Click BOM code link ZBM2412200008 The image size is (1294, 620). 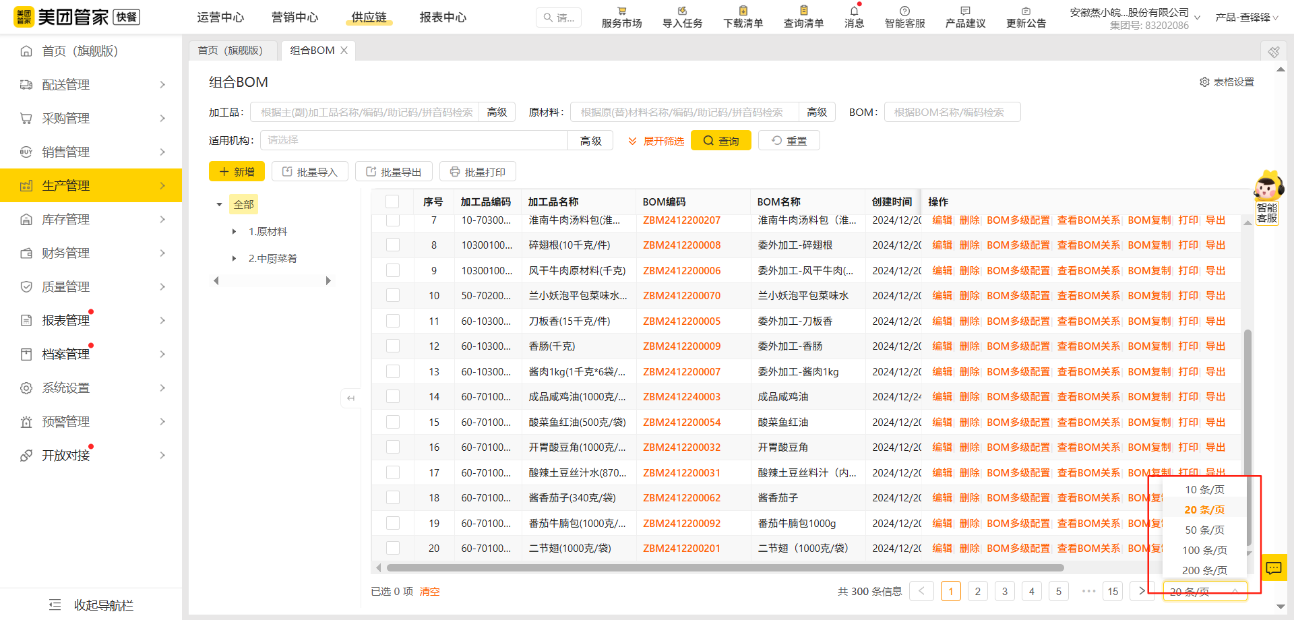tap(681, 245)
